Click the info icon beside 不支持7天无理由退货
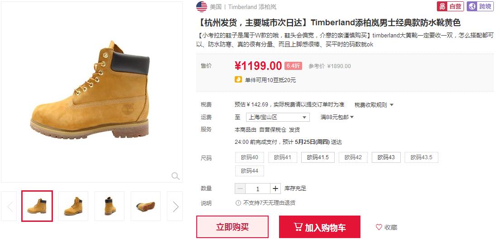The width and height of the screenshot is (502, 239). pyautogui.click(x=238, y=202)
